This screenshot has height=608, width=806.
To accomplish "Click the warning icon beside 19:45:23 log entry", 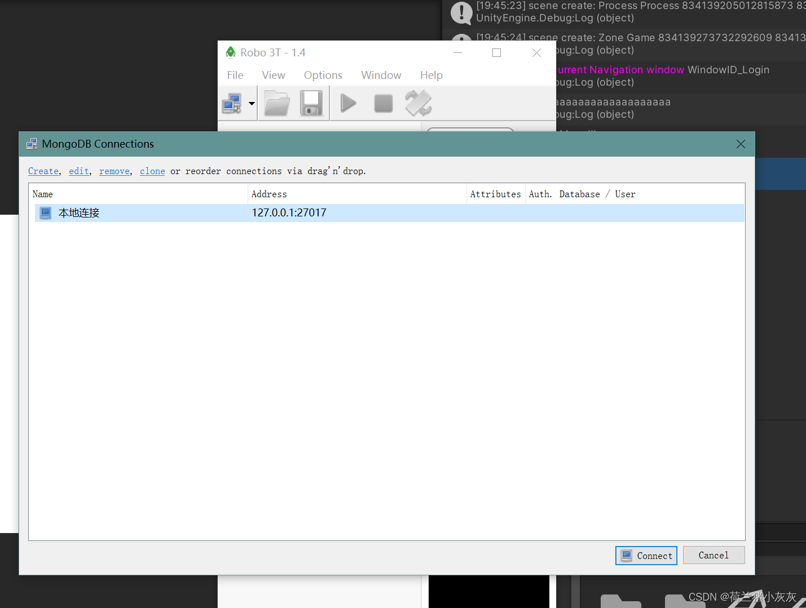I will pos(461,13).
